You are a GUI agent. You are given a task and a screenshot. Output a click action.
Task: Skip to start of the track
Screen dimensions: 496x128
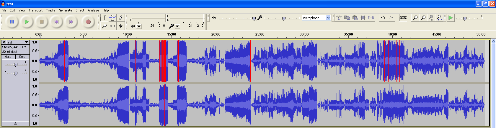56,22
